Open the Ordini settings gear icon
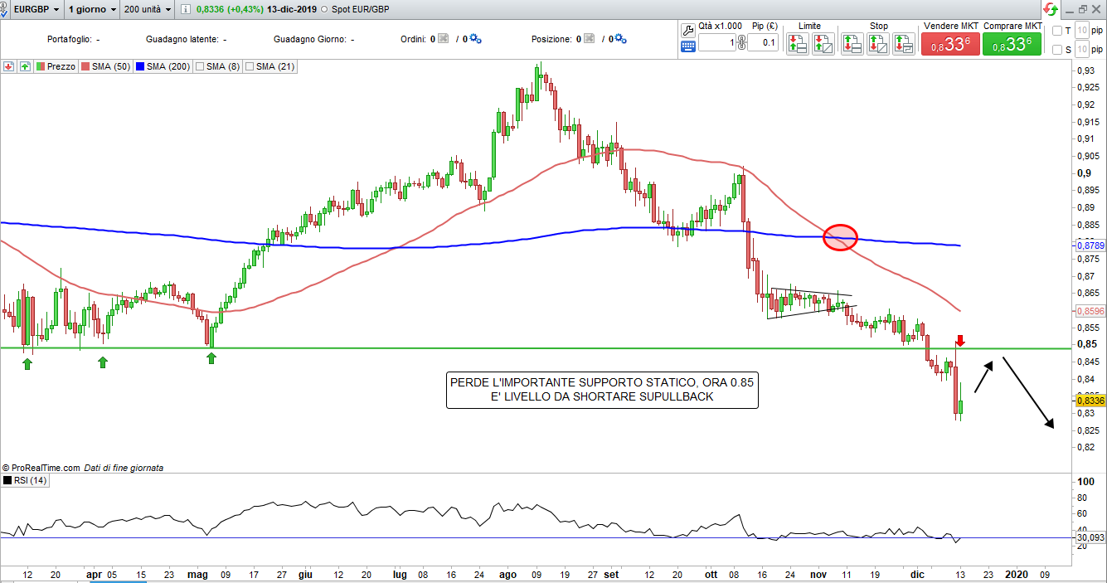 point(475,39)
